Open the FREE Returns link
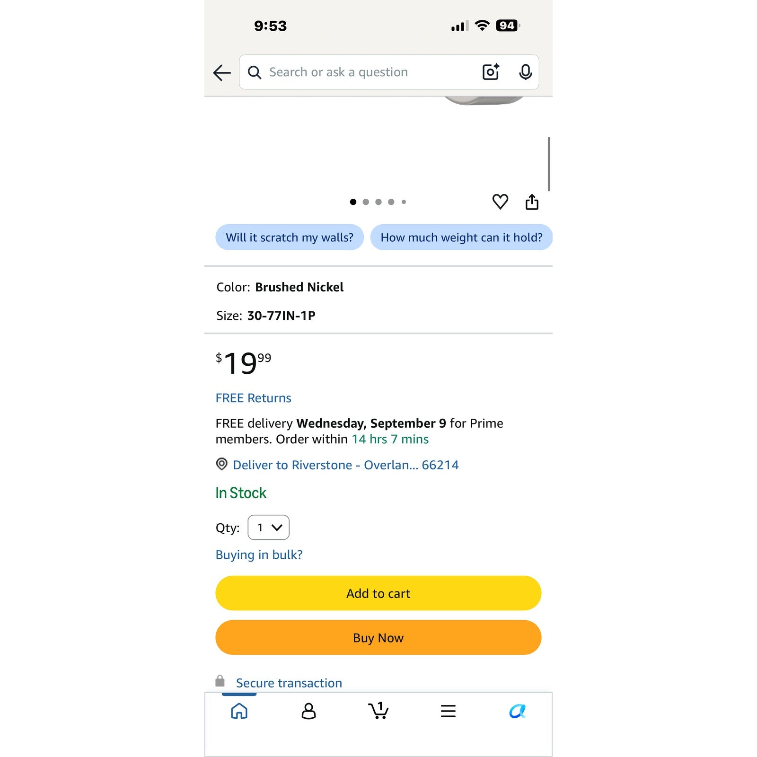This screenshot has height=757, width=757. pyautogui.click(x=253, y=398)
